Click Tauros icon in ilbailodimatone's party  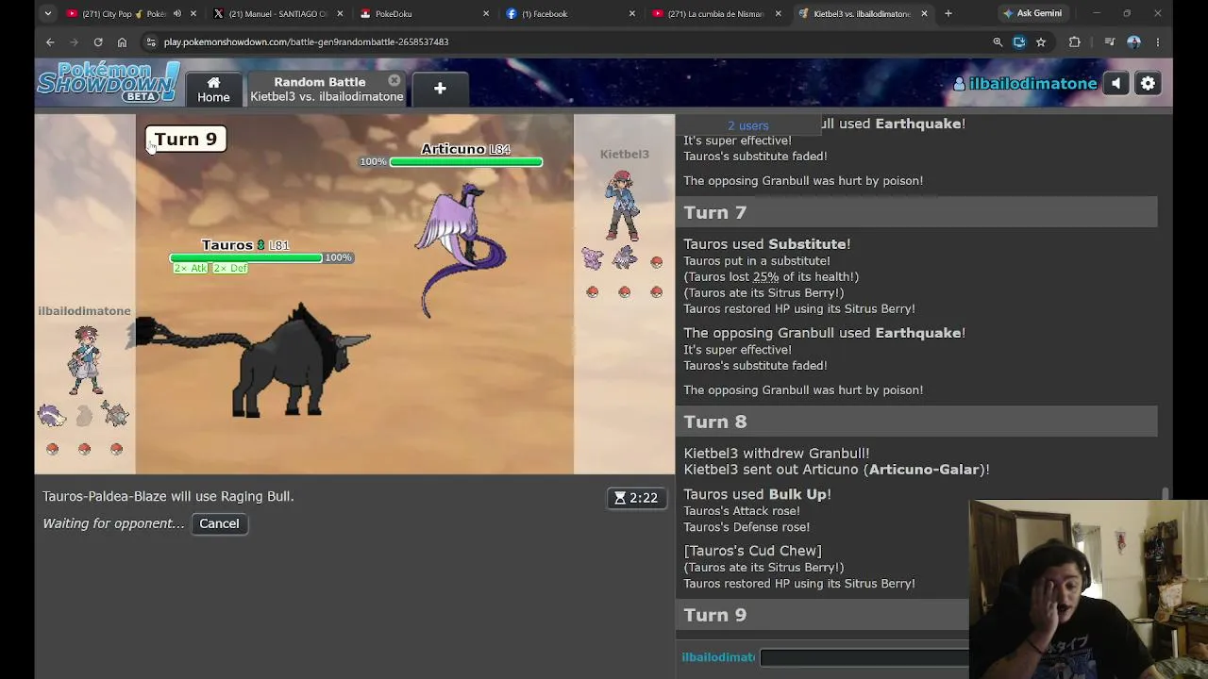pyautogui.click(x=116, y=413)
